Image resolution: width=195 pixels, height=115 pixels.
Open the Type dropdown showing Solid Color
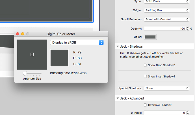166,1
